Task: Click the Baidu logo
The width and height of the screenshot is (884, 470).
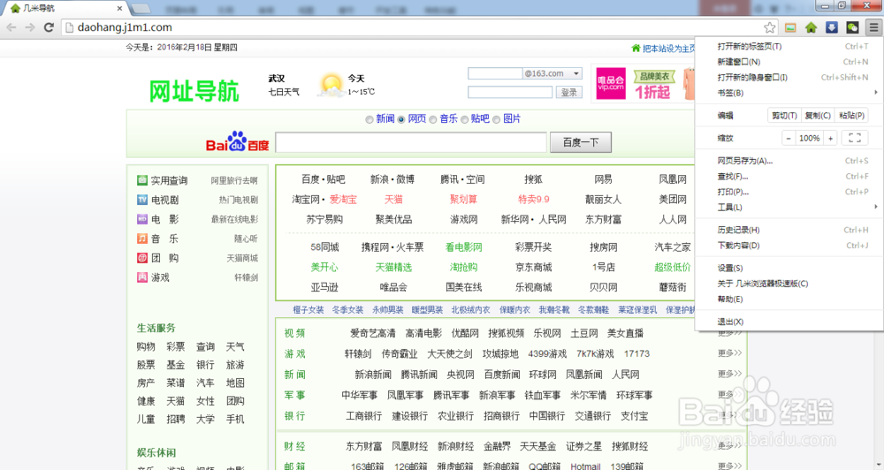Action: [237, 142]
